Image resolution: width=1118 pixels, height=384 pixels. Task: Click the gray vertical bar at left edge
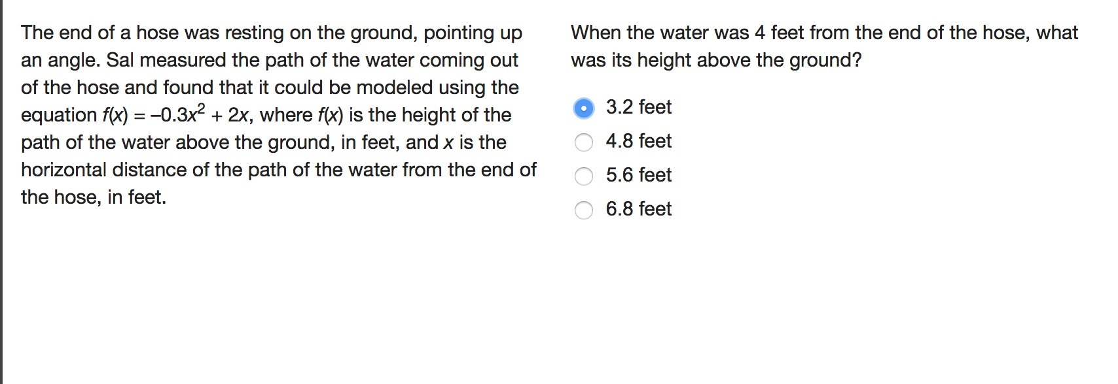coord(2,192)
